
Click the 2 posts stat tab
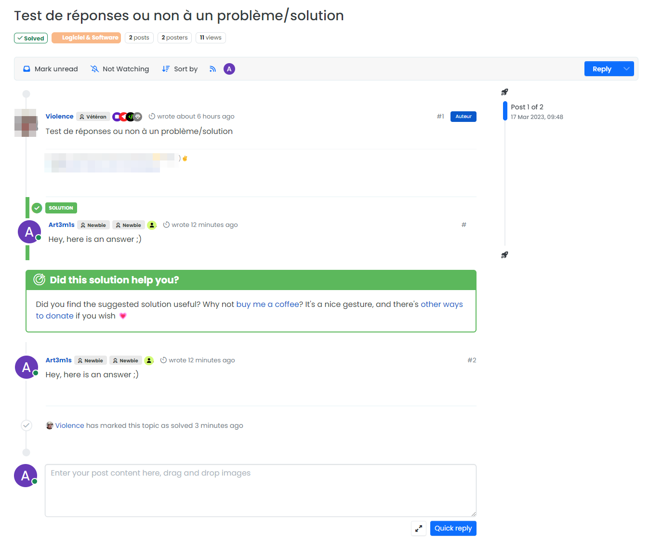click(x=139, y=38)
